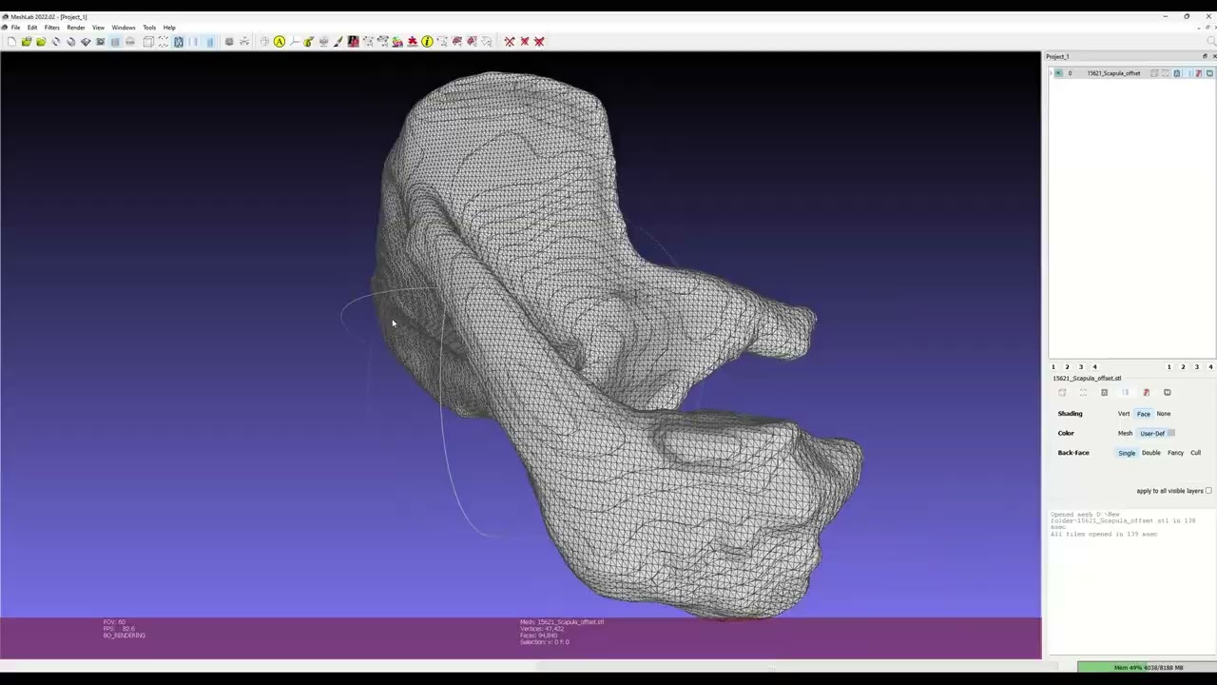
Task: Click the first red X delete icon
Action: coord(511,41)
